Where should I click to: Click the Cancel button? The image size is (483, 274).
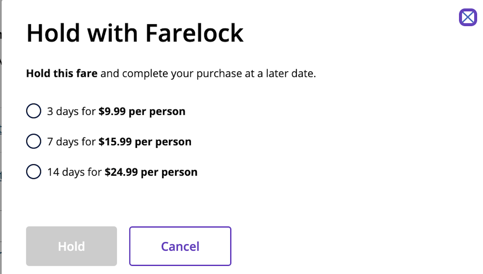[x=180, y=246]
